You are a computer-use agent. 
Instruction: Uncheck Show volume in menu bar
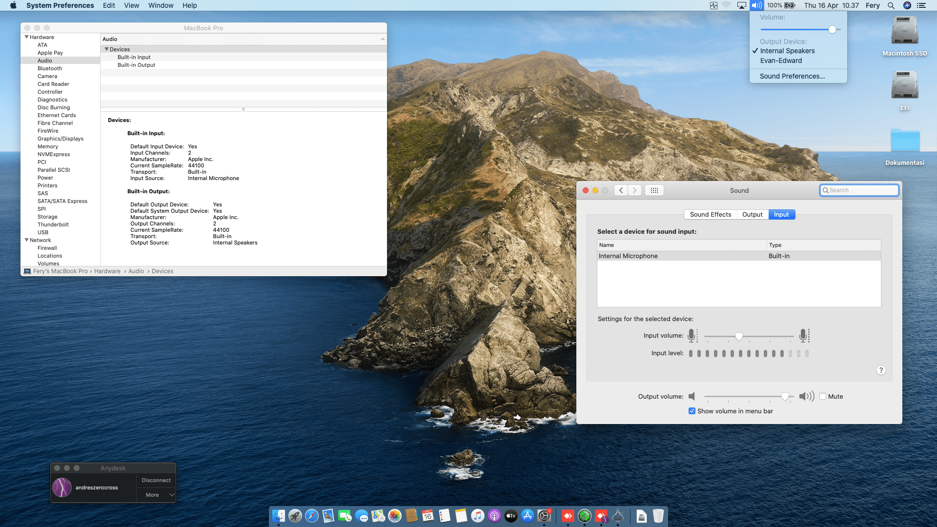(x=692, y=411)
